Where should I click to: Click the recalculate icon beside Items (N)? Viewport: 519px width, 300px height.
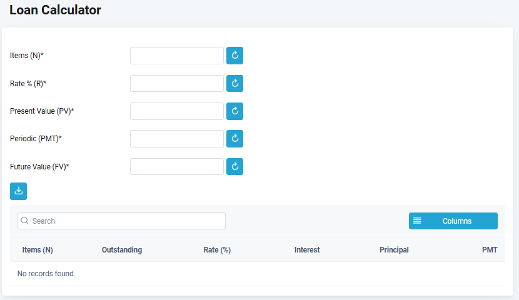coord(234,56)
